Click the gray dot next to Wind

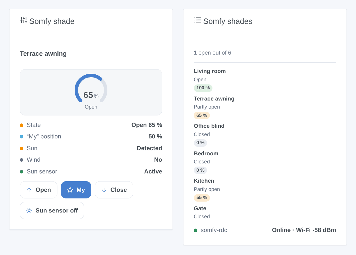[x=22, y=160]
